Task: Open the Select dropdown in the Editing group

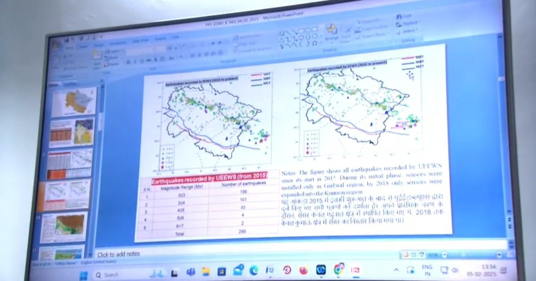Action: pyautogui.click(x=408, y=30)
